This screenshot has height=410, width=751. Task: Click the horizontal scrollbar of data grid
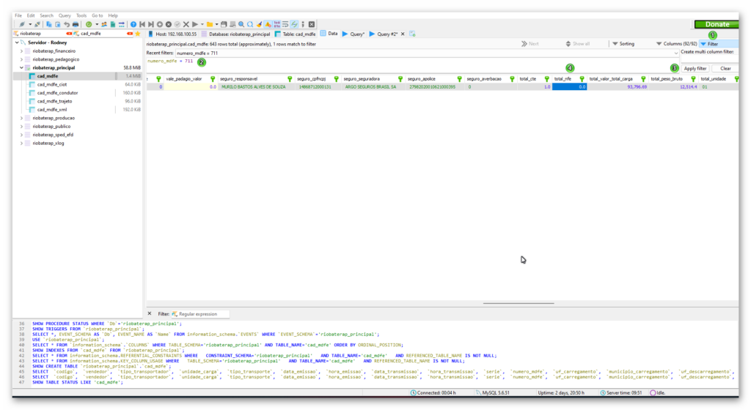click(x=519, y=303)
